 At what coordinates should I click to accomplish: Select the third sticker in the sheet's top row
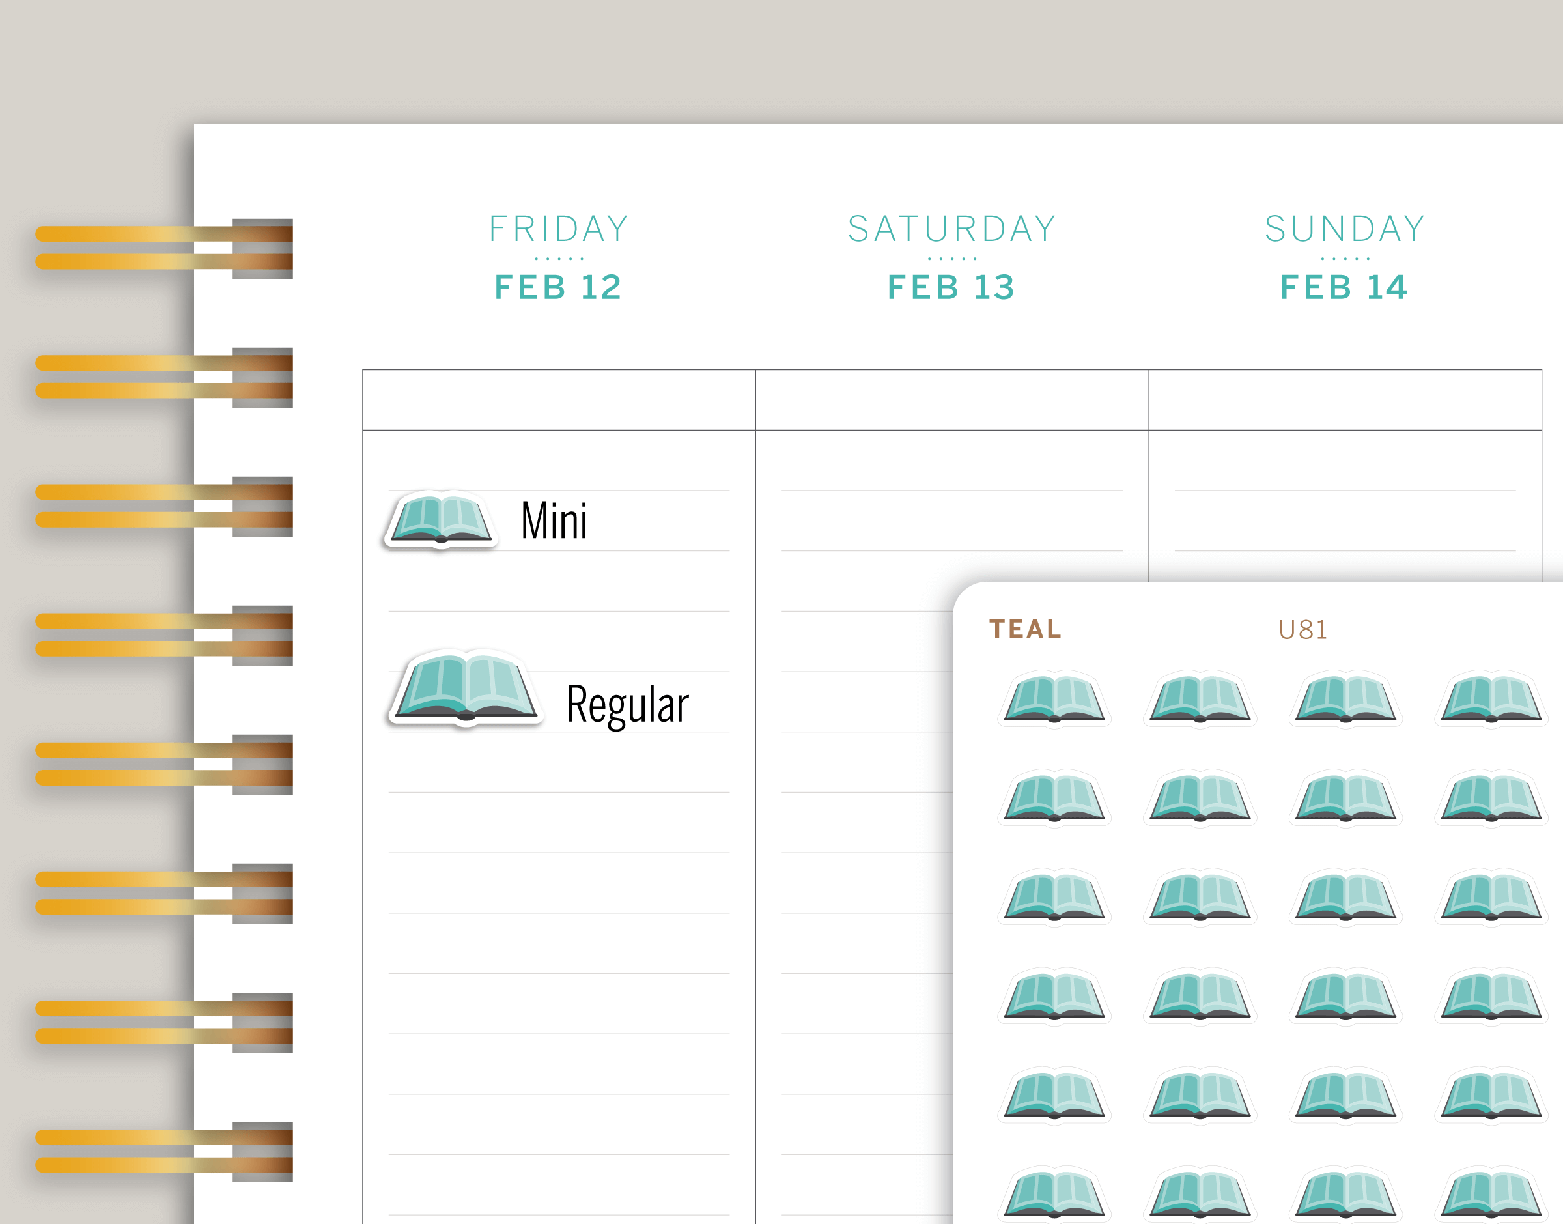pos(1345,698)
